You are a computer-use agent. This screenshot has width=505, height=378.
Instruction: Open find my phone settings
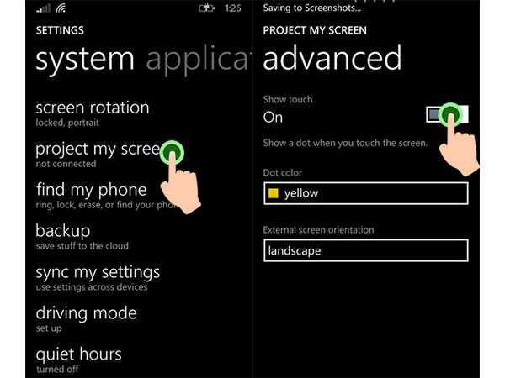[x=91, y=195]
